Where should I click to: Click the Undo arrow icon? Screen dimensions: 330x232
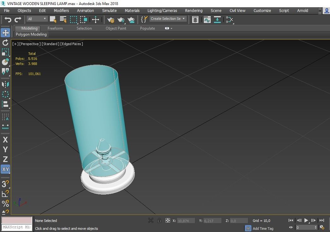(x=8, y=20)
